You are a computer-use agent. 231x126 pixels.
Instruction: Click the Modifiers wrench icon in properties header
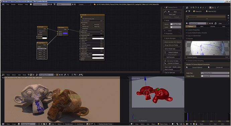206,7
